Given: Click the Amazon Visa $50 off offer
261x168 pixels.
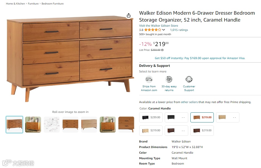Looking at the screenshot, I should [x=200, y=58].
